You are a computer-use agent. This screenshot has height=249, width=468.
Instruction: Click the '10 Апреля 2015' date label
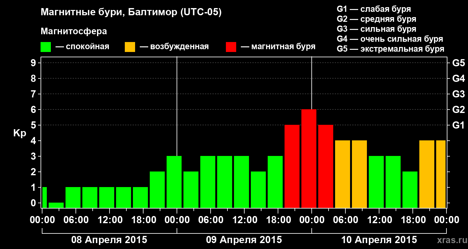(x=379, y=240)
